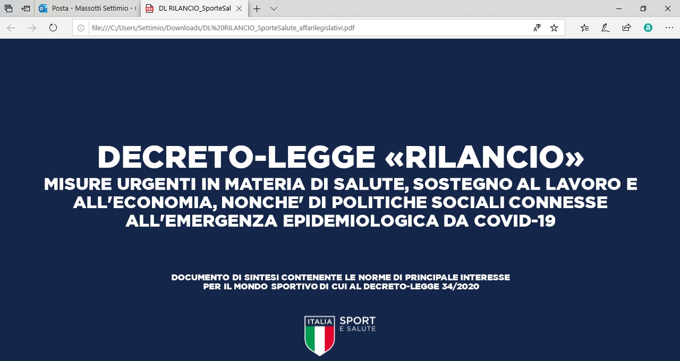Add the page to favorites with the star
The image size is (680, 361).
[x=554, y=28]
